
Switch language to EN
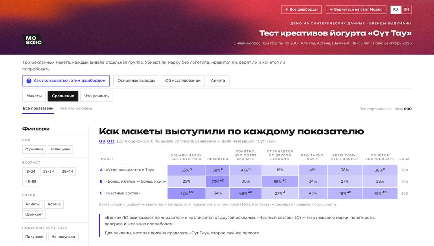[x=406, y=9]
